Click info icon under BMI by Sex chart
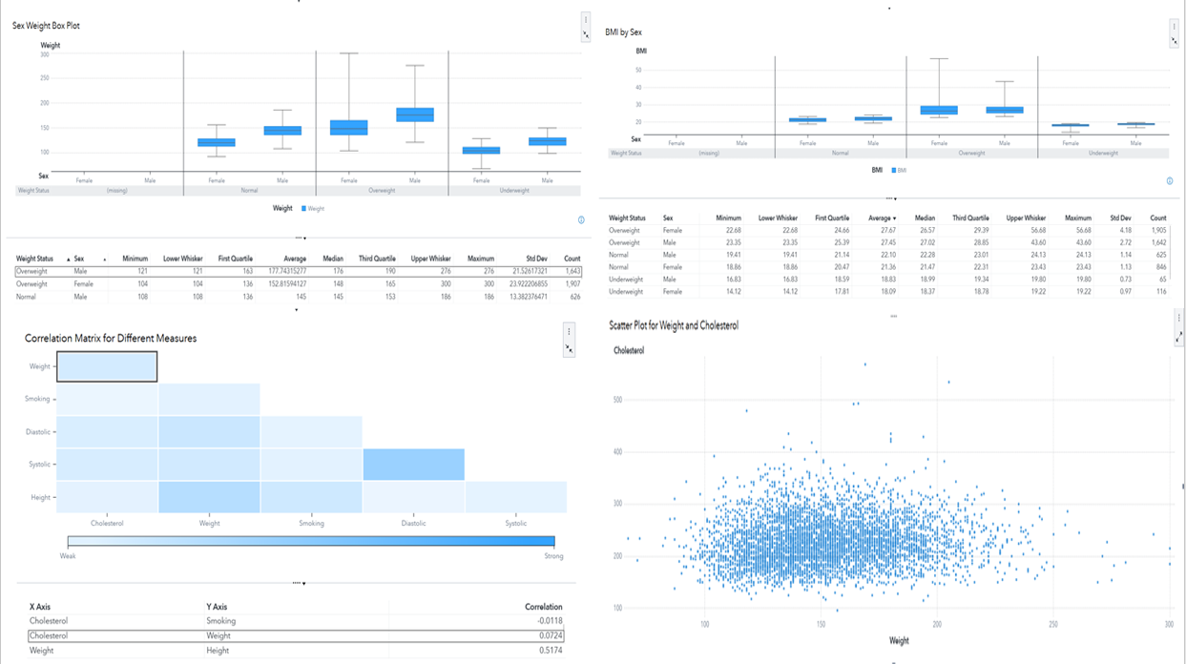This screenshot has height=664, width=1186. 1170,181
